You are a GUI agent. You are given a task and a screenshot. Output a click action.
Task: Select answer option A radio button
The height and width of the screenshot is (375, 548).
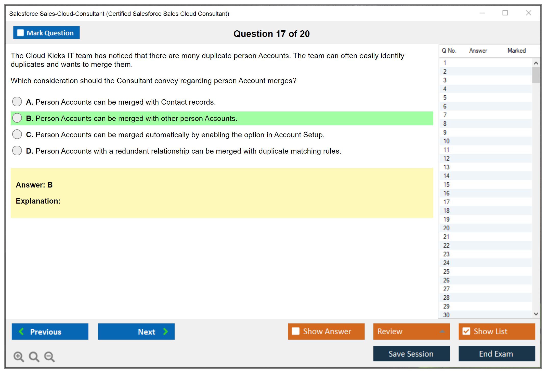[17, 102]
